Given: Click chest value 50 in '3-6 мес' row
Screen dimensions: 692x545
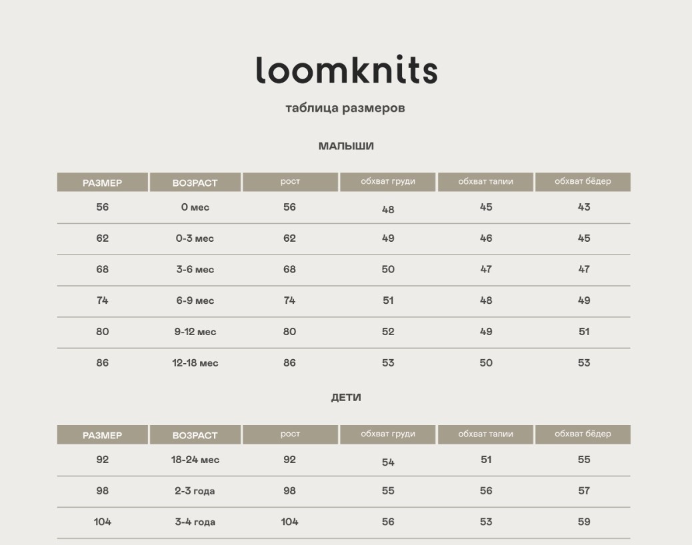Looking at the screenshot, I should pos(388,269).
